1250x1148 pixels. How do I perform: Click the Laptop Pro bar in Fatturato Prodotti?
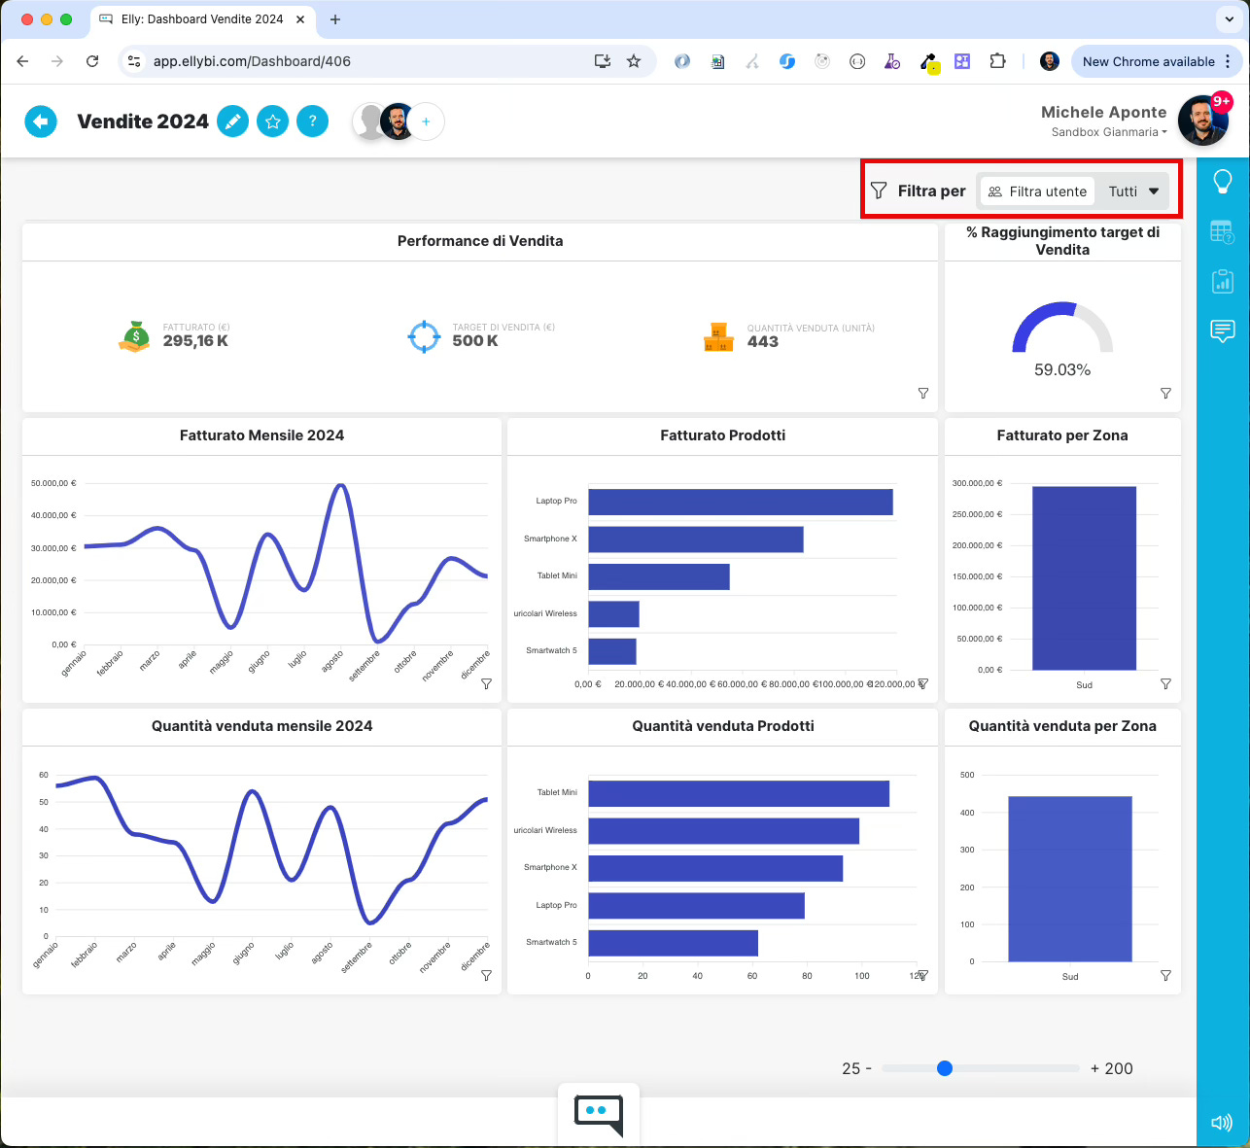point(741,502)
